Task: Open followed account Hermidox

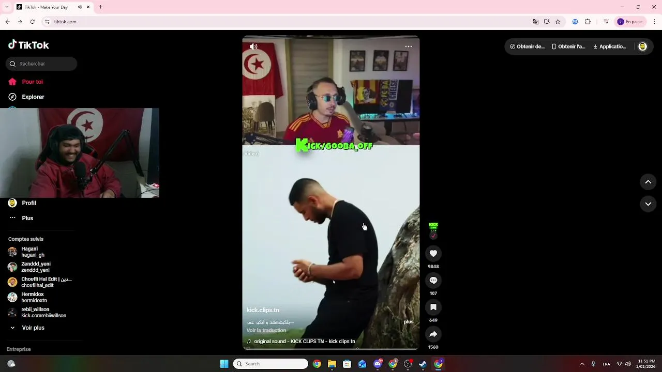Action: [28, 297]
